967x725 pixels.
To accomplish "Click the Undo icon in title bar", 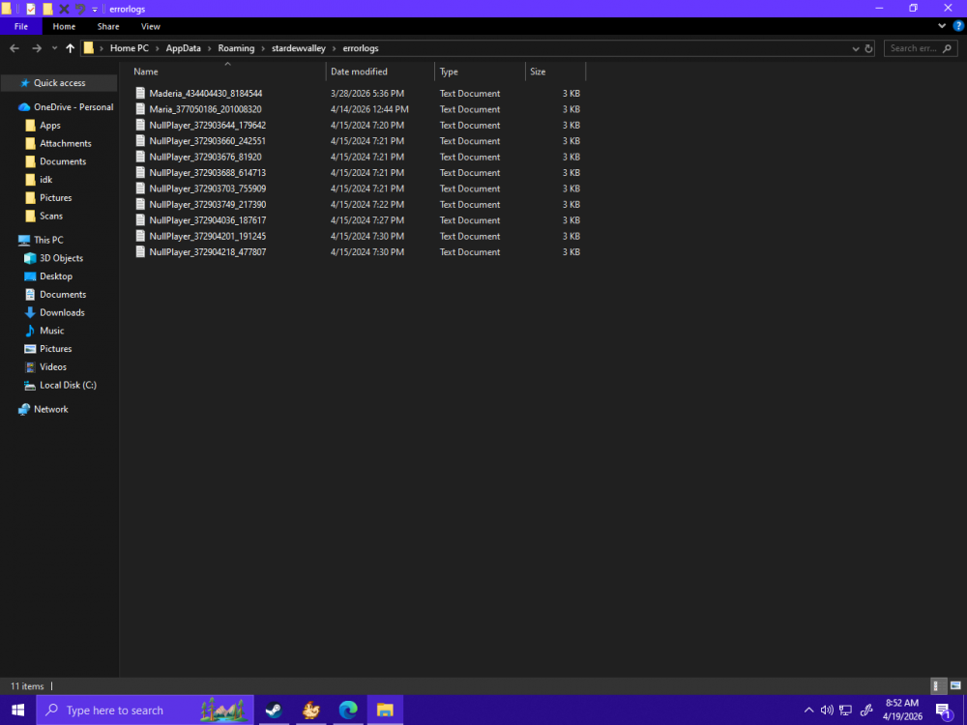I will (79, 9).
